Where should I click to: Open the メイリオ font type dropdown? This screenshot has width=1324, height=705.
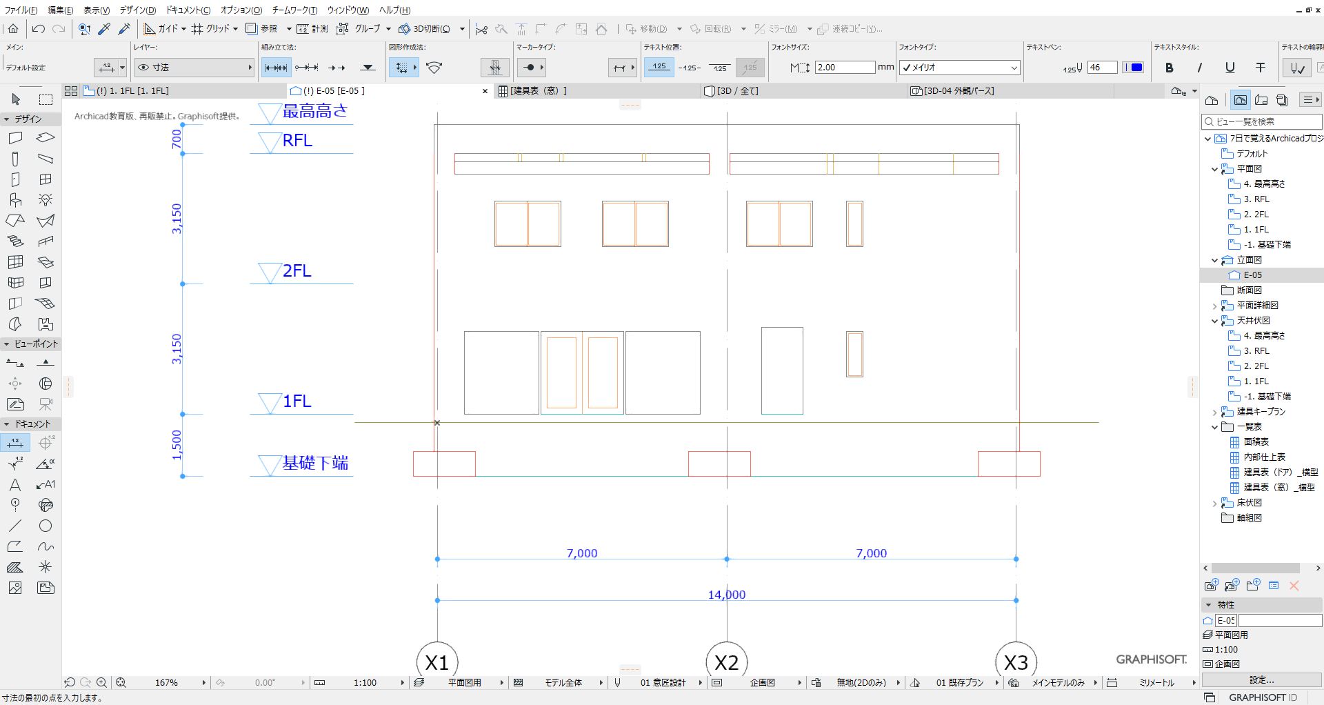click(x=959, y=68)
